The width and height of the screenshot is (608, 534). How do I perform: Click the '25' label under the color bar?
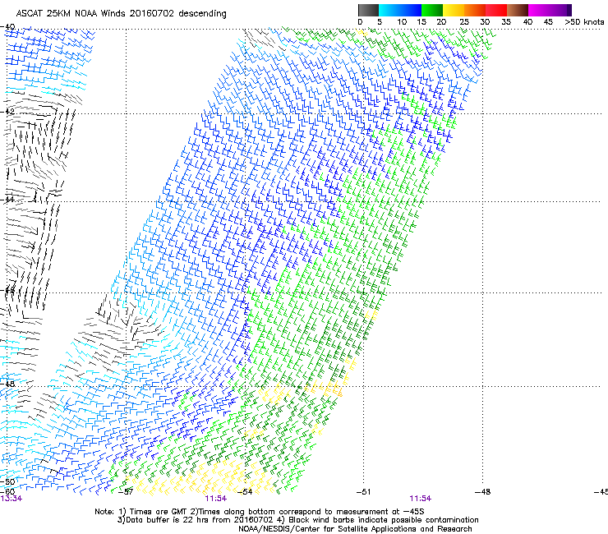click(464, 21)
